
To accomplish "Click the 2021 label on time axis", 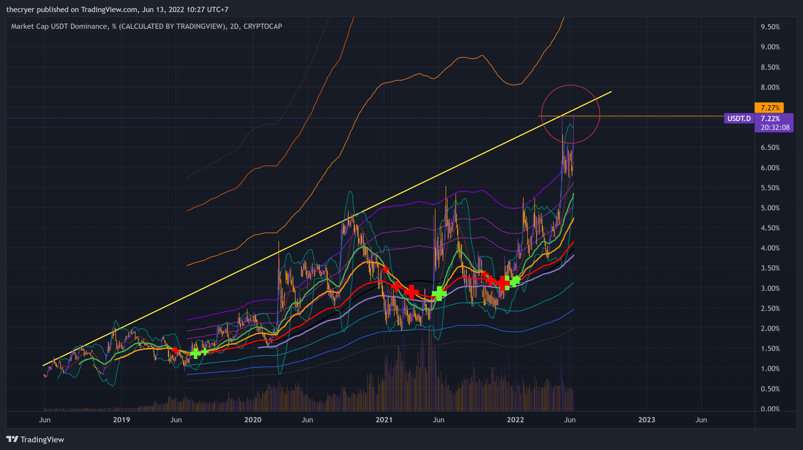I will coord(384,420).
